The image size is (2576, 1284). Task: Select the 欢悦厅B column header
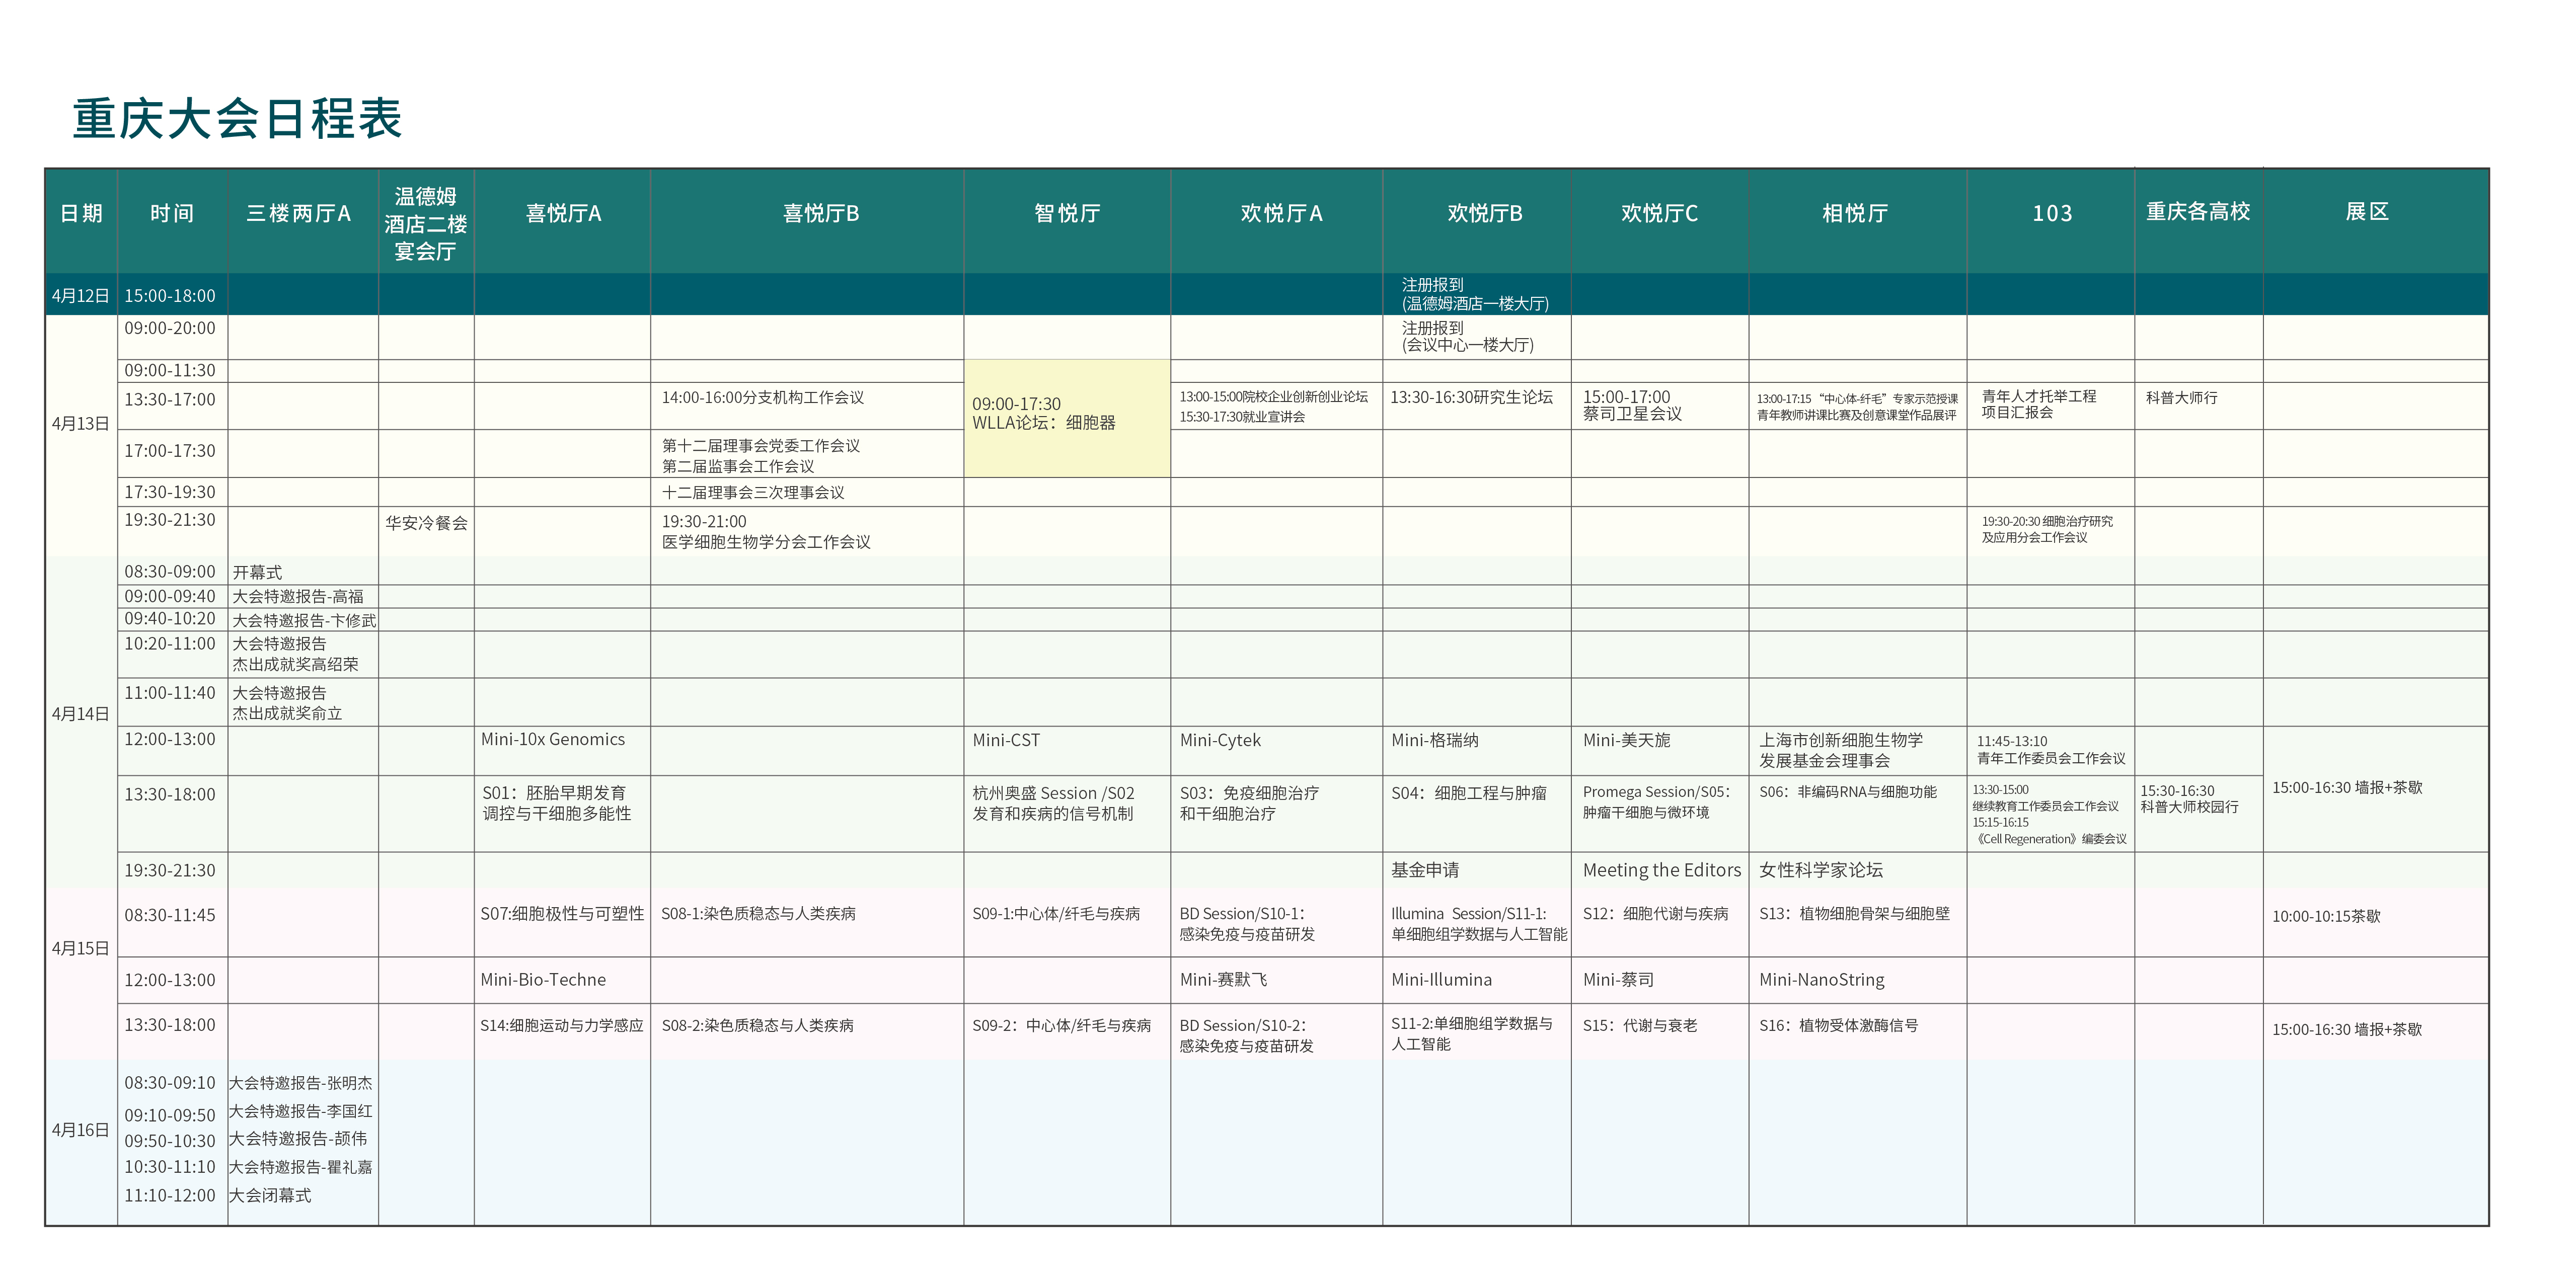[x=1484, y=213]
